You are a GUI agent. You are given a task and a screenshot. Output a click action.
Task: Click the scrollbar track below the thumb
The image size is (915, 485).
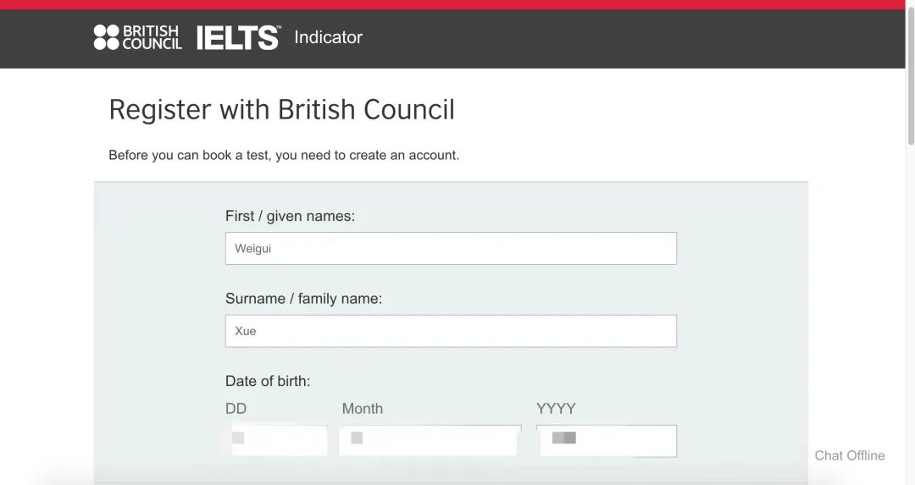click(910, 315)
